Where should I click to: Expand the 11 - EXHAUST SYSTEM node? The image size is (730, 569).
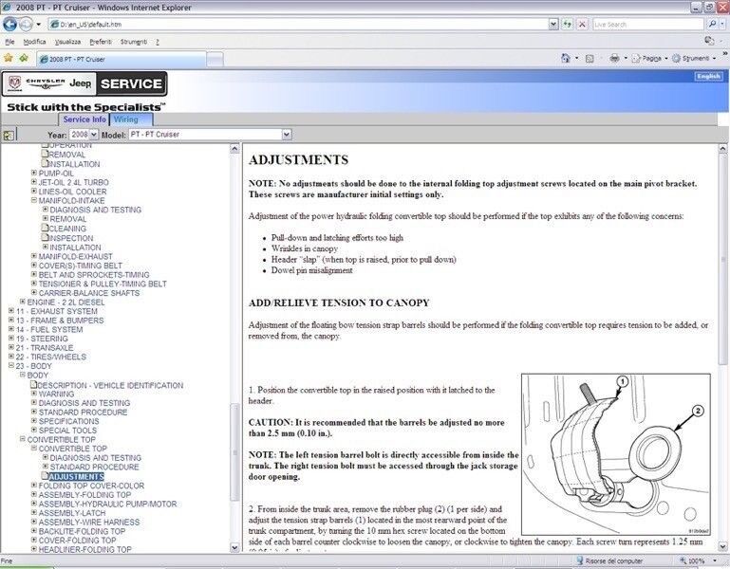[10, 311]
